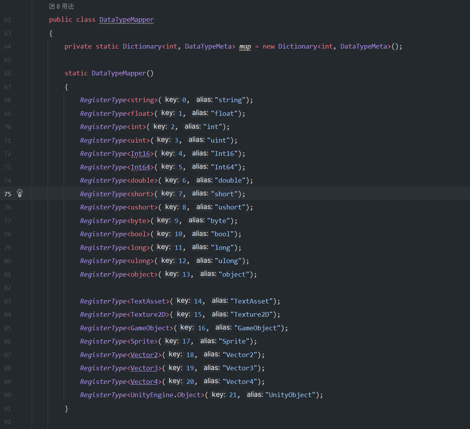Click the underlined Vector2 type on line 87
470x429 pixels.
point(144,355)
